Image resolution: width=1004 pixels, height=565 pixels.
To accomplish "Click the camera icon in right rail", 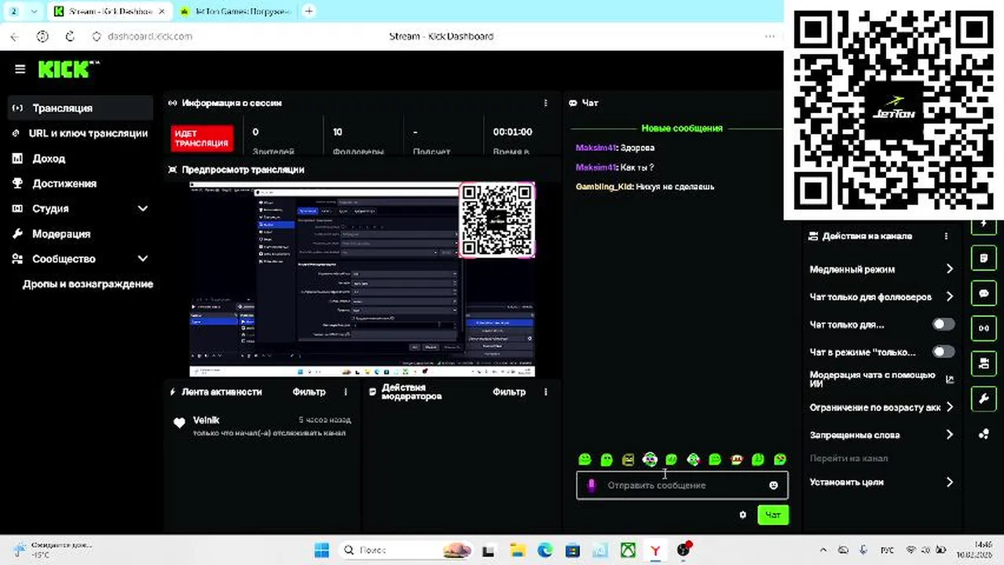I will 984,363.
